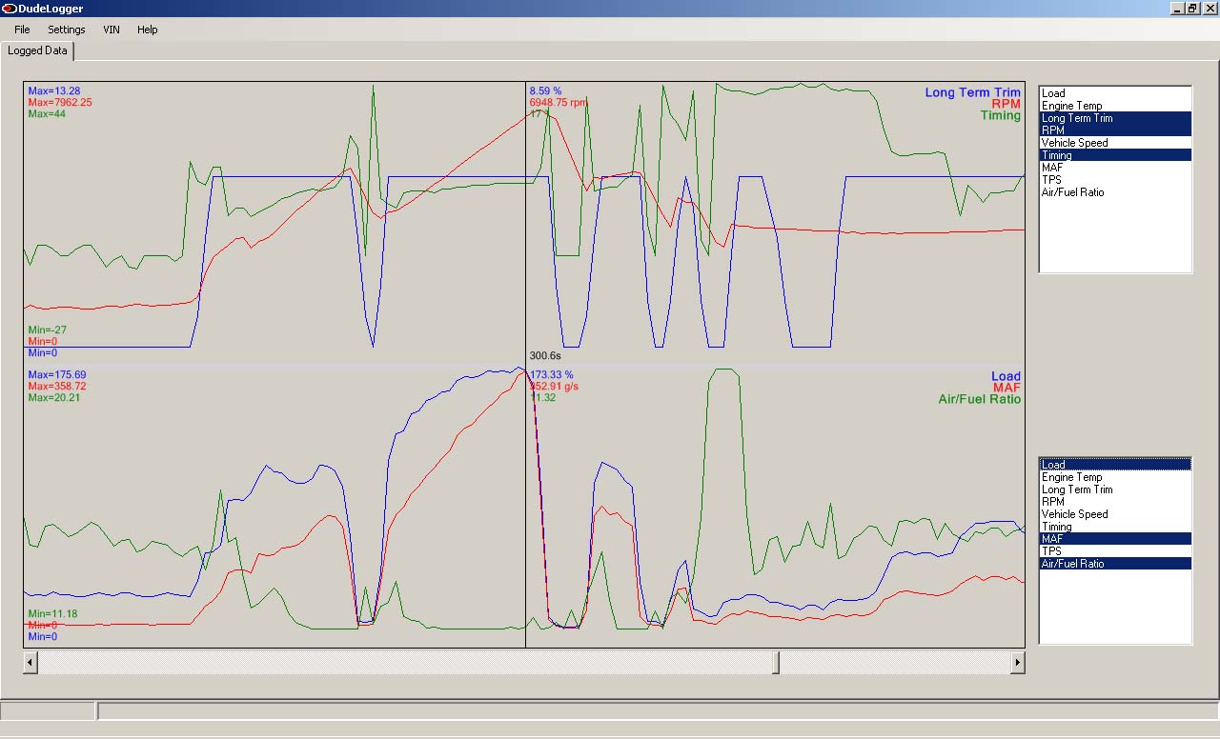Restore down the DudeLogger window
This screenshot has height=739, width=1220.
coord(1191,9)
